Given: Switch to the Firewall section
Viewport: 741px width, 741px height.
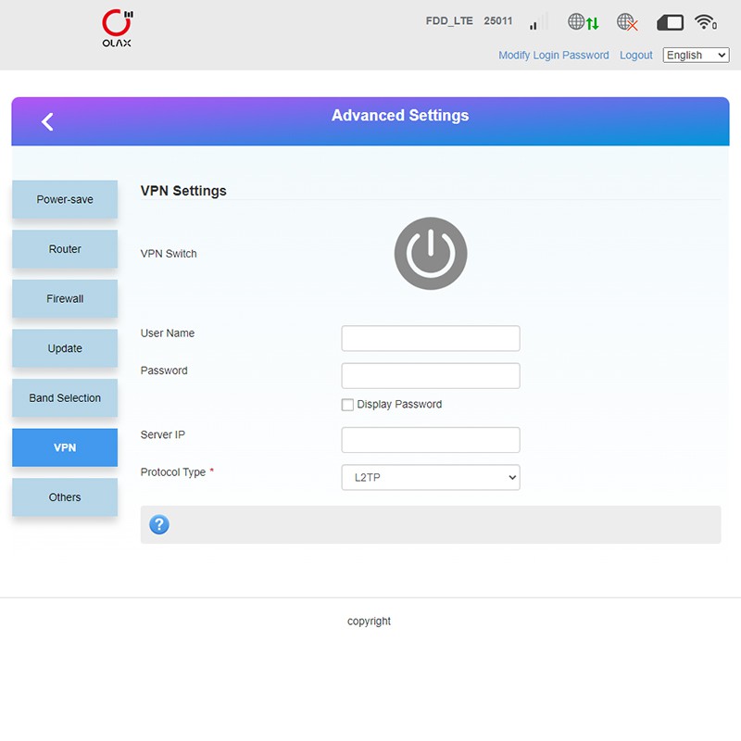Looking at the screenshot, I should pos(65,299).
